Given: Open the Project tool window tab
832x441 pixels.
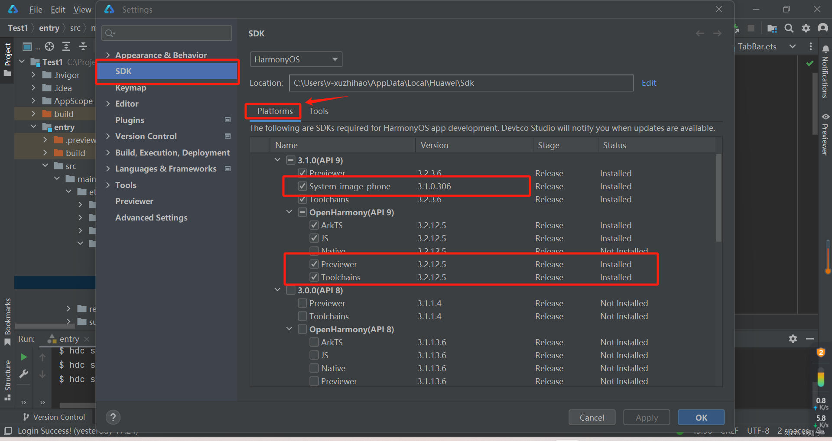Looking at the screenshot, I should point(7,59).
